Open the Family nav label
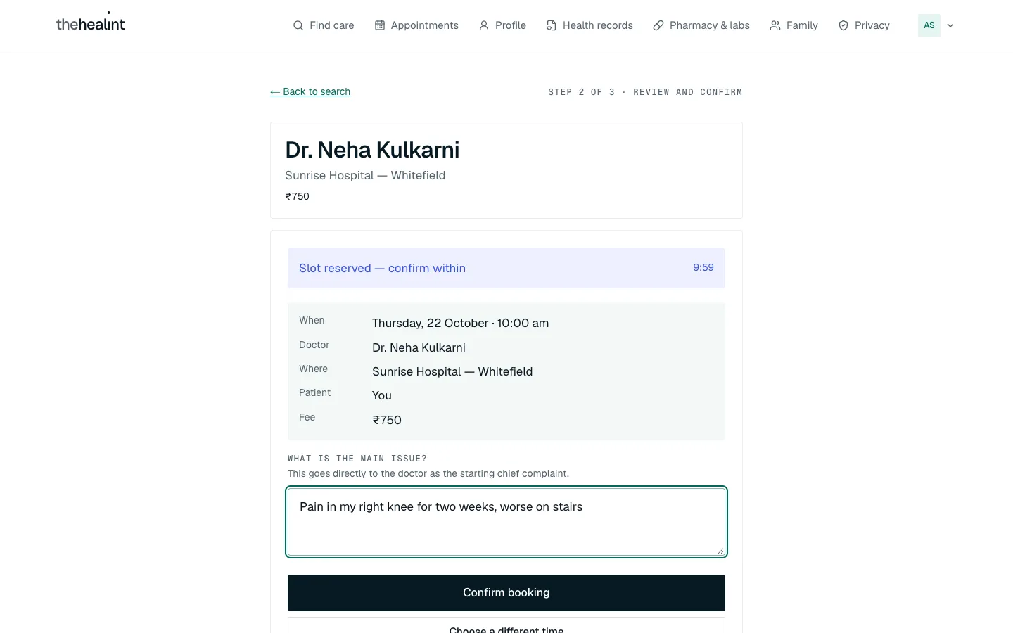 click(x=802, y=25)
